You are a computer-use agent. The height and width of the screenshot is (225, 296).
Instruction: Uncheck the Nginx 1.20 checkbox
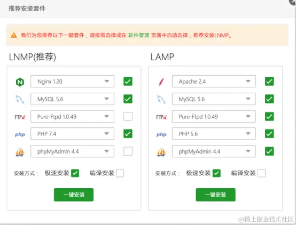(x=128, y=82)
